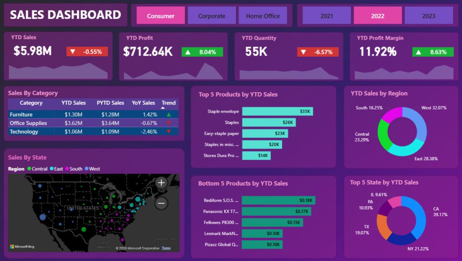Zoom in on the map with plus icon
462x261 pixels.
[x=162, y=183]
